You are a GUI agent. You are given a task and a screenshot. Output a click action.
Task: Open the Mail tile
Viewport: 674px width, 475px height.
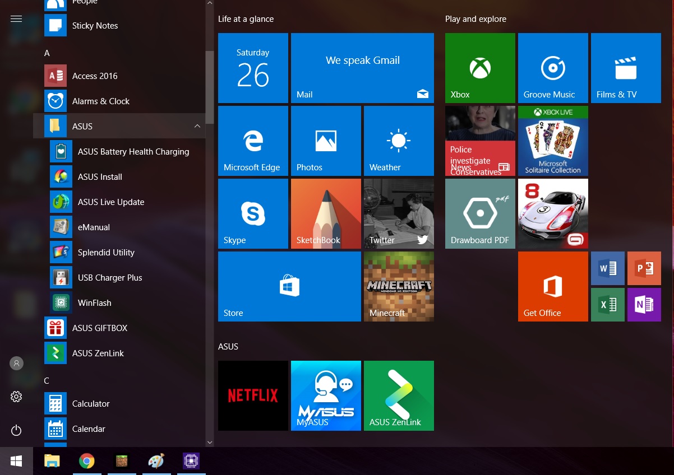(362, 68)
